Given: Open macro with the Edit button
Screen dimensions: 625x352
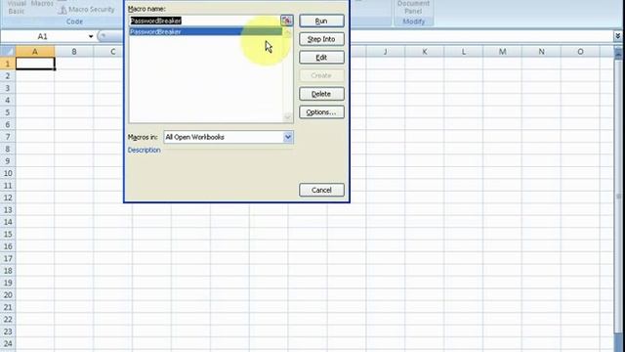Looking at the screenshot, I should [321, 58].
